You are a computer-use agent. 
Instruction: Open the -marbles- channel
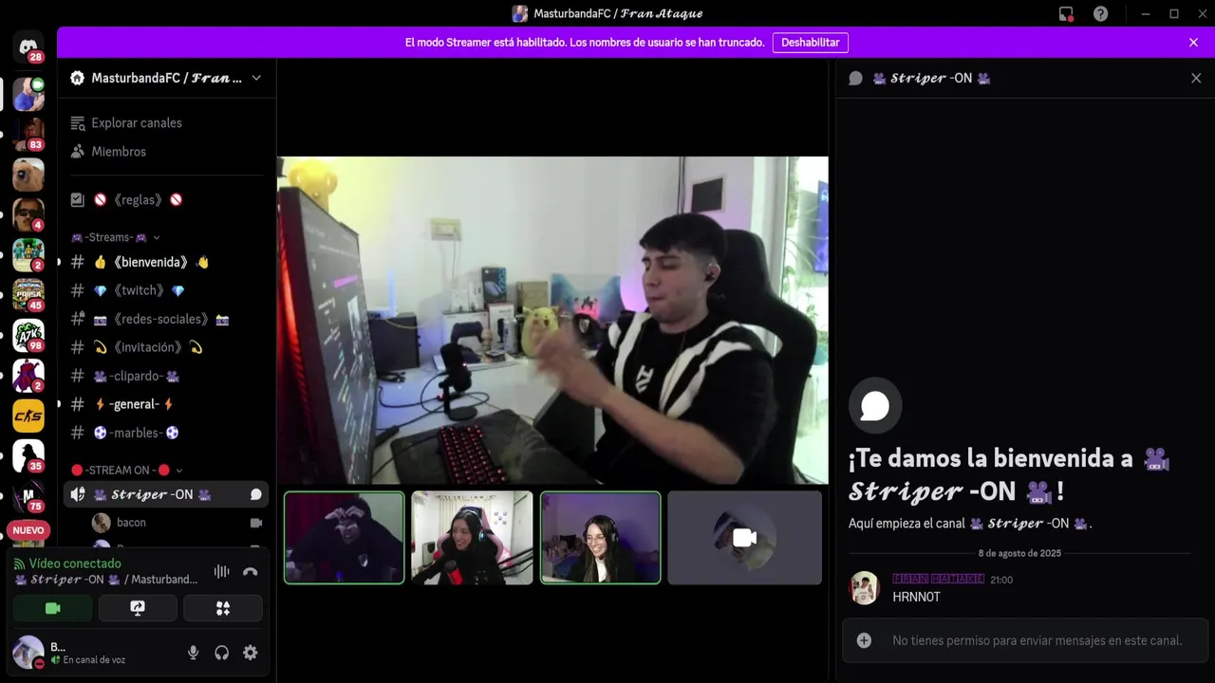(166, 433)
